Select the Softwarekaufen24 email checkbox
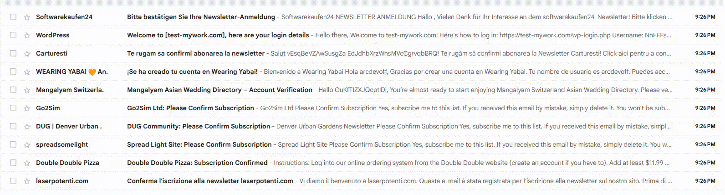The width and height of the screenshot is (725, 195). coord(13,17)
